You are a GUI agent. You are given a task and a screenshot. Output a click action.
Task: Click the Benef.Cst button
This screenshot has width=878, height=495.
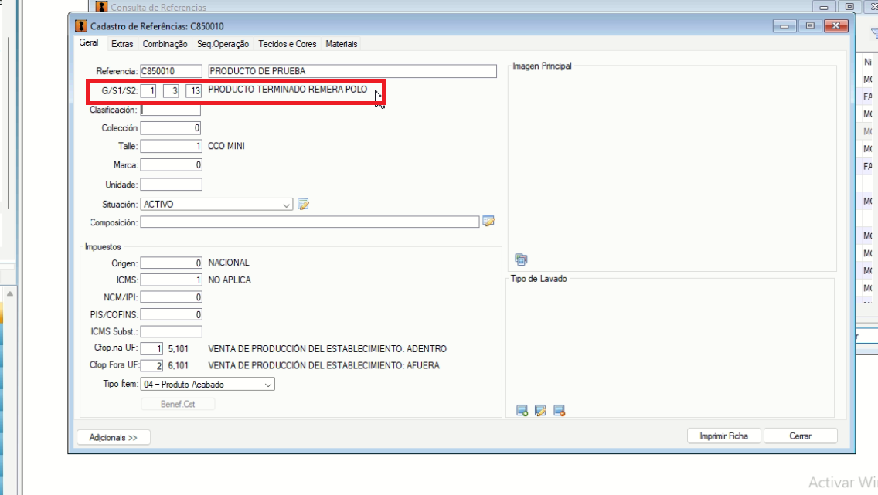click(178, 404)
